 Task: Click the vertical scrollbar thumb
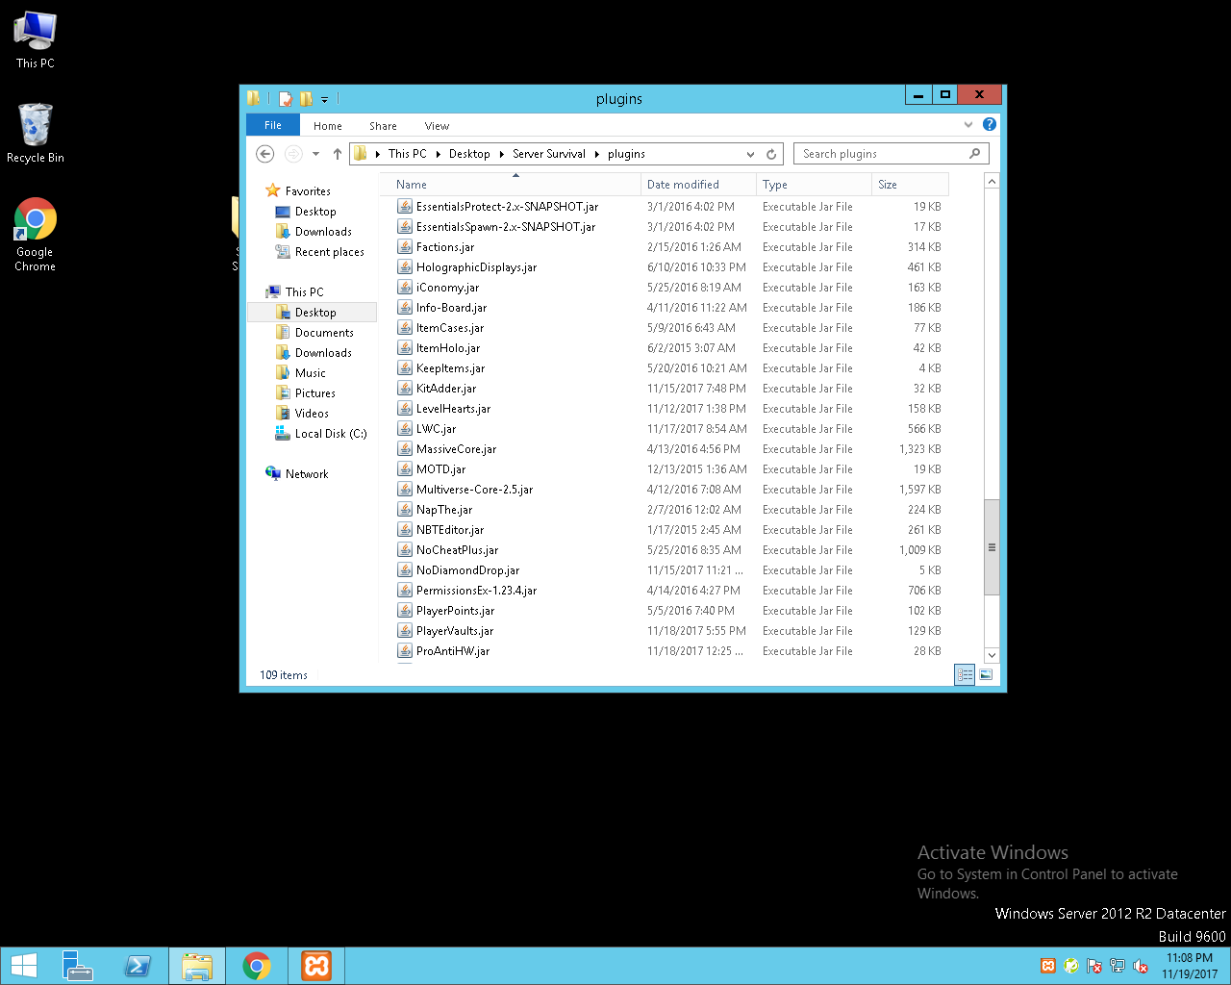(x=992, y=546)
